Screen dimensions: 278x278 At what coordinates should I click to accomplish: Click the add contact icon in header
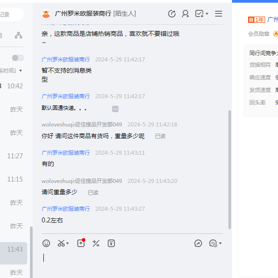(185, 14)
